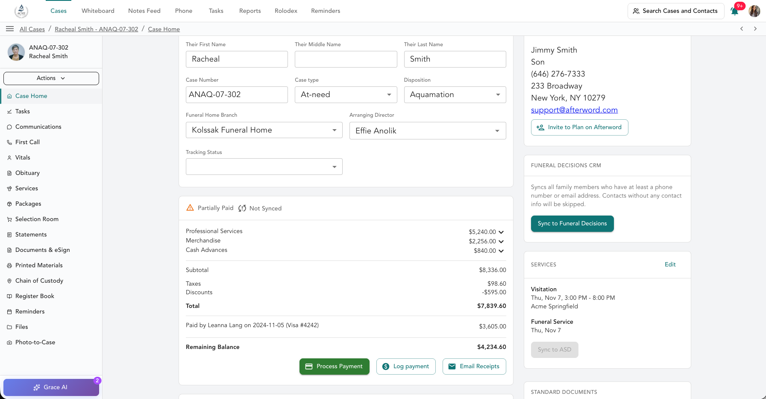Click Process Payment button
Screen dimensions: 766x399
click(335, 366)
